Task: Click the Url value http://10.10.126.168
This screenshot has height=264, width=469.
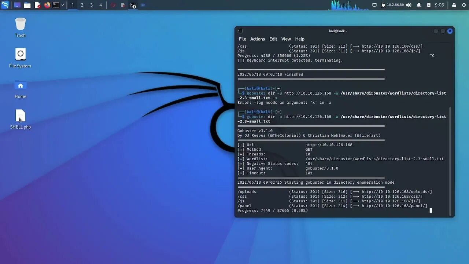Action: [x=329, y=145]
